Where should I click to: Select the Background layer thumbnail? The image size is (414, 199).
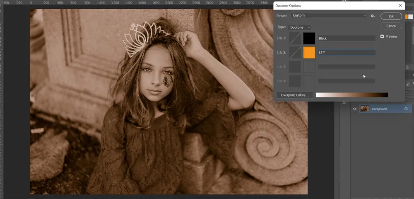click(x=364, y=109)
